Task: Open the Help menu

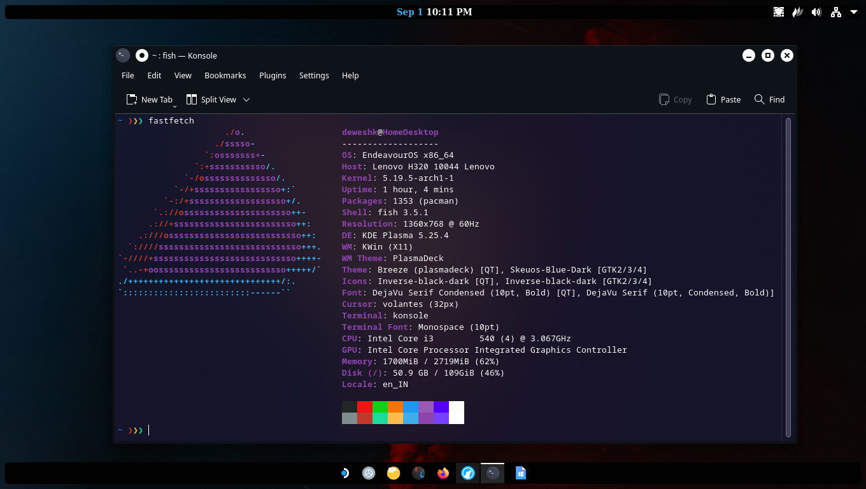Action: (x=350, y=75)
